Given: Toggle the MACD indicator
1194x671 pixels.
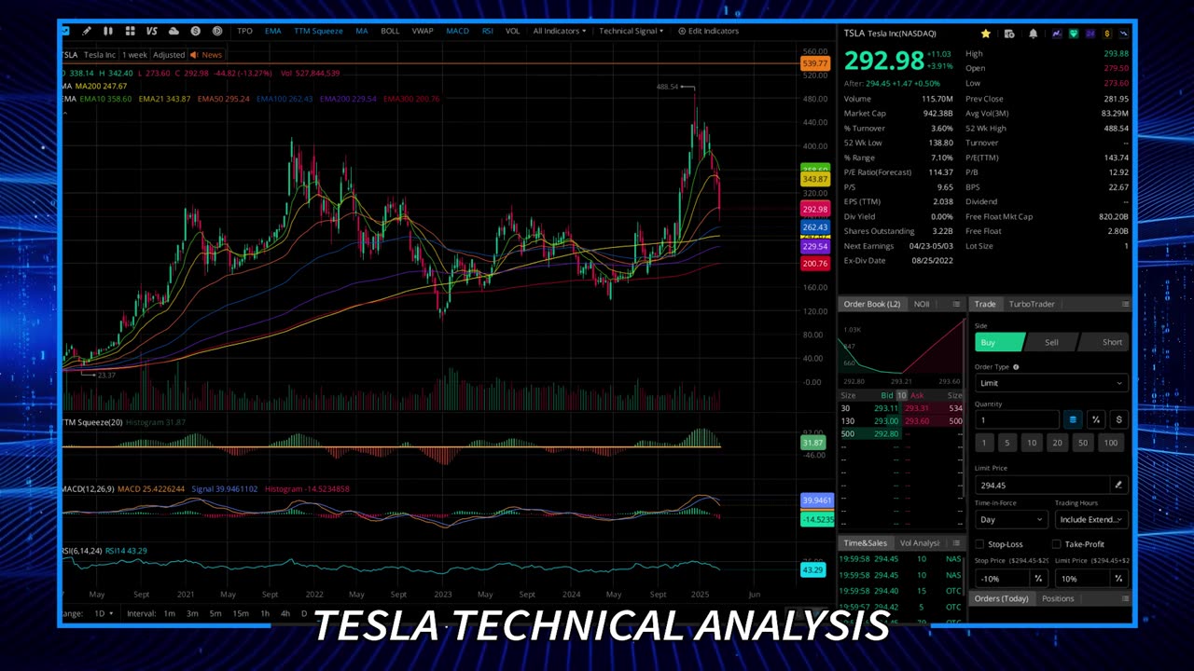Looking at the screenshot, I should point(457,31).
